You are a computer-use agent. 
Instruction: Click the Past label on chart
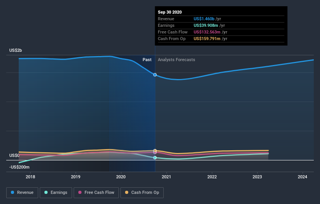(147, 60)
